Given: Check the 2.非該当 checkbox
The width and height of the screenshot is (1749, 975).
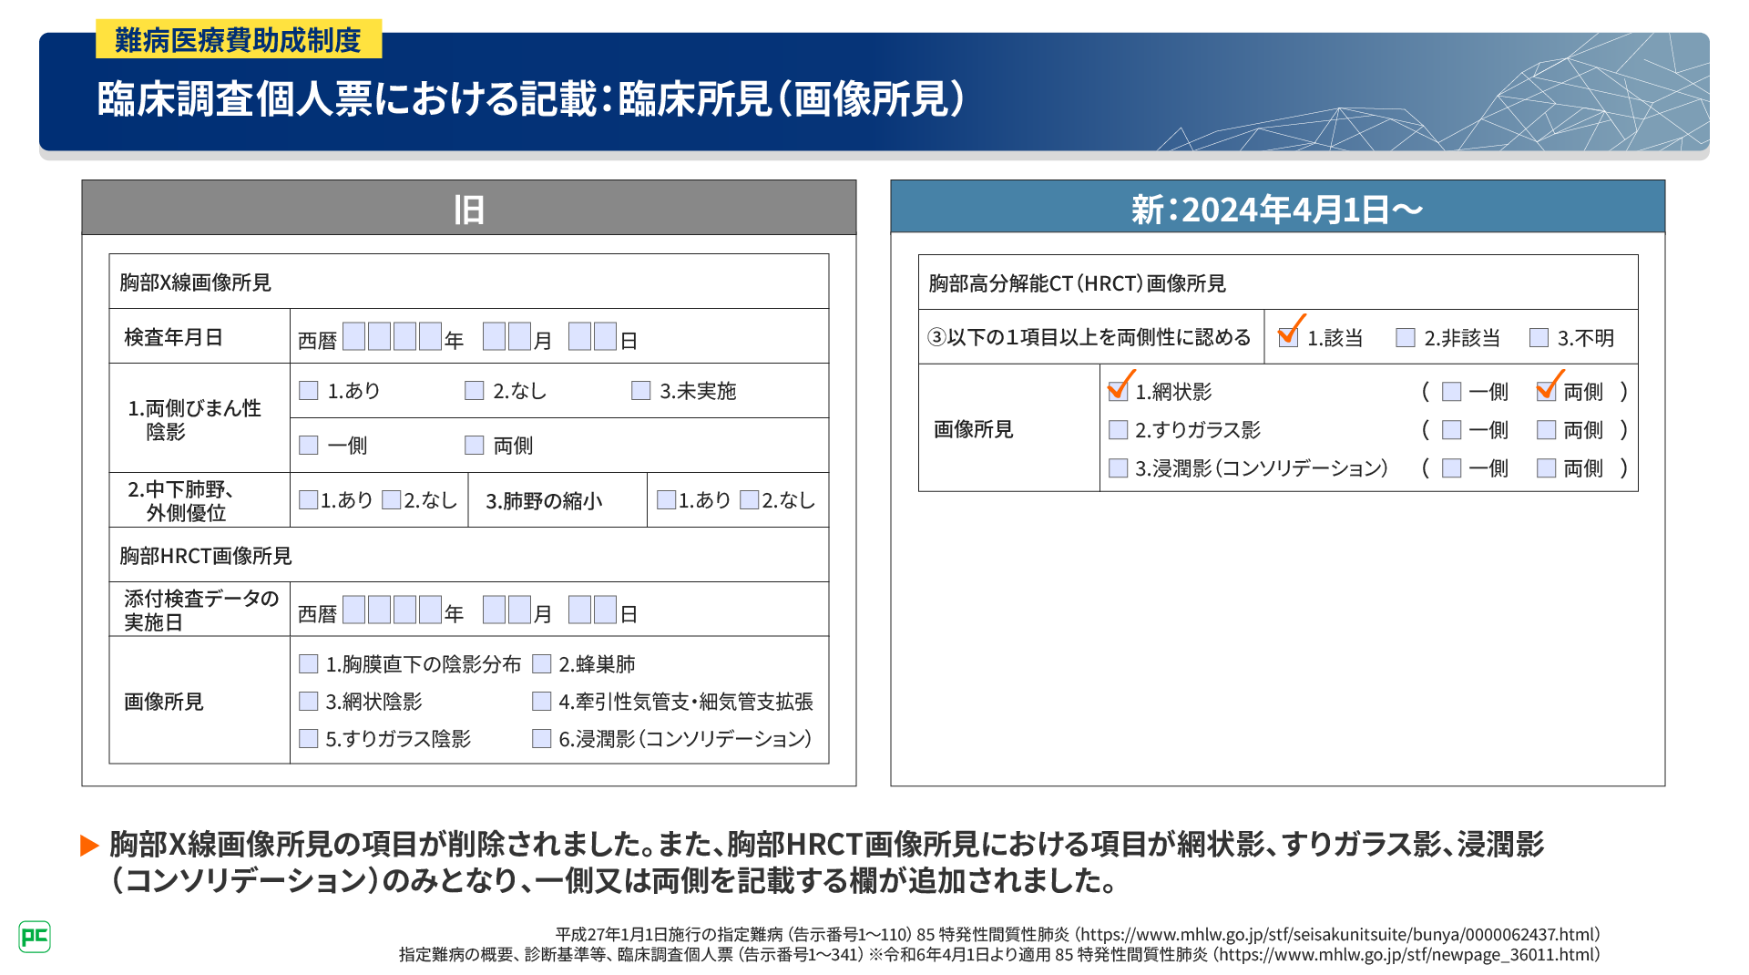Looking at the screenshot, I should 1406,338.
